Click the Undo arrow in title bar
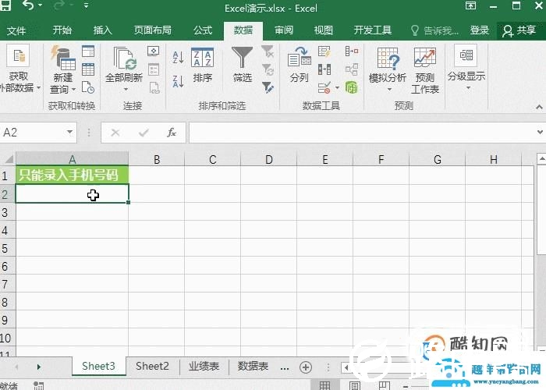The image size is (546, 390). pos(28,5)
